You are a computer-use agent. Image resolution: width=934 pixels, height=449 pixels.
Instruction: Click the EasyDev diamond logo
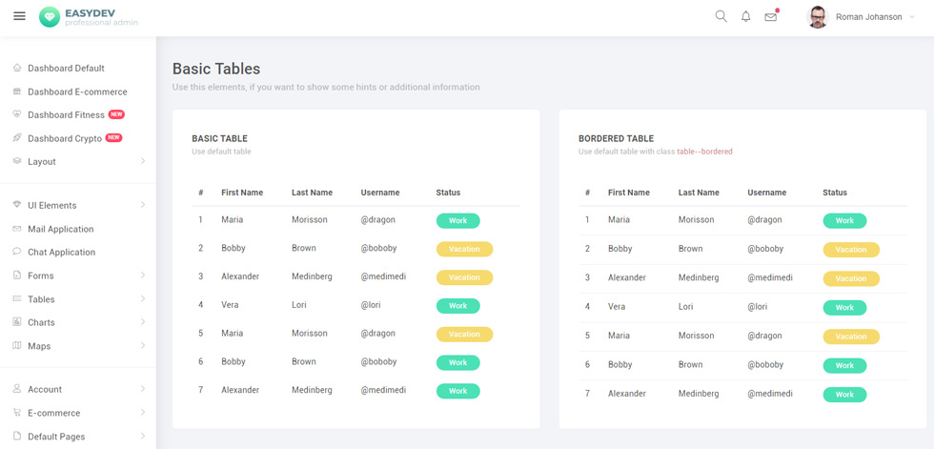50,16
